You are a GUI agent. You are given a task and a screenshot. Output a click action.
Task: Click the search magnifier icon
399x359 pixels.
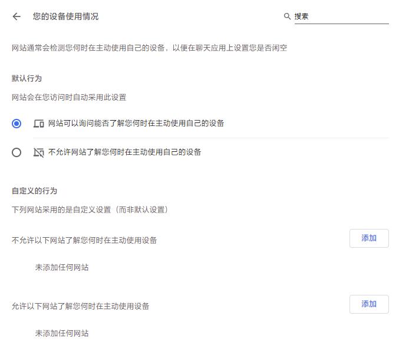[288, 16]
